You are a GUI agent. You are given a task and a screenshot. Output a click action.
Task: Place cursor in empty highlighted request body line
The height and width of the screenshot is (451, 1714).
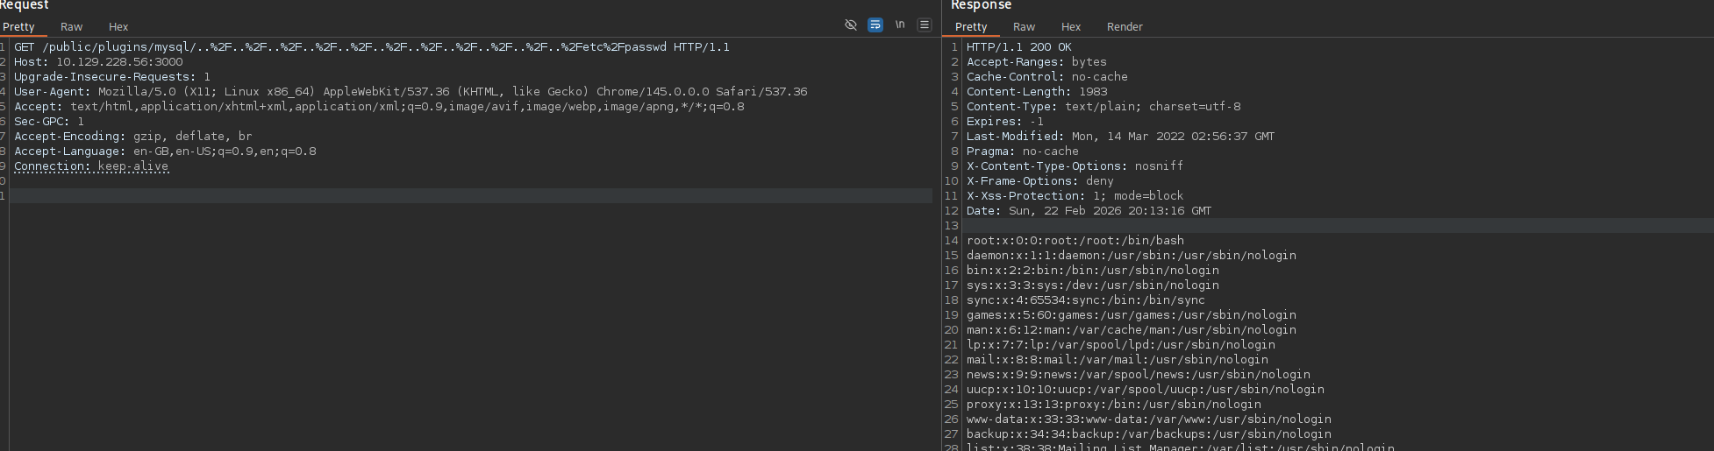coord(470,196)
